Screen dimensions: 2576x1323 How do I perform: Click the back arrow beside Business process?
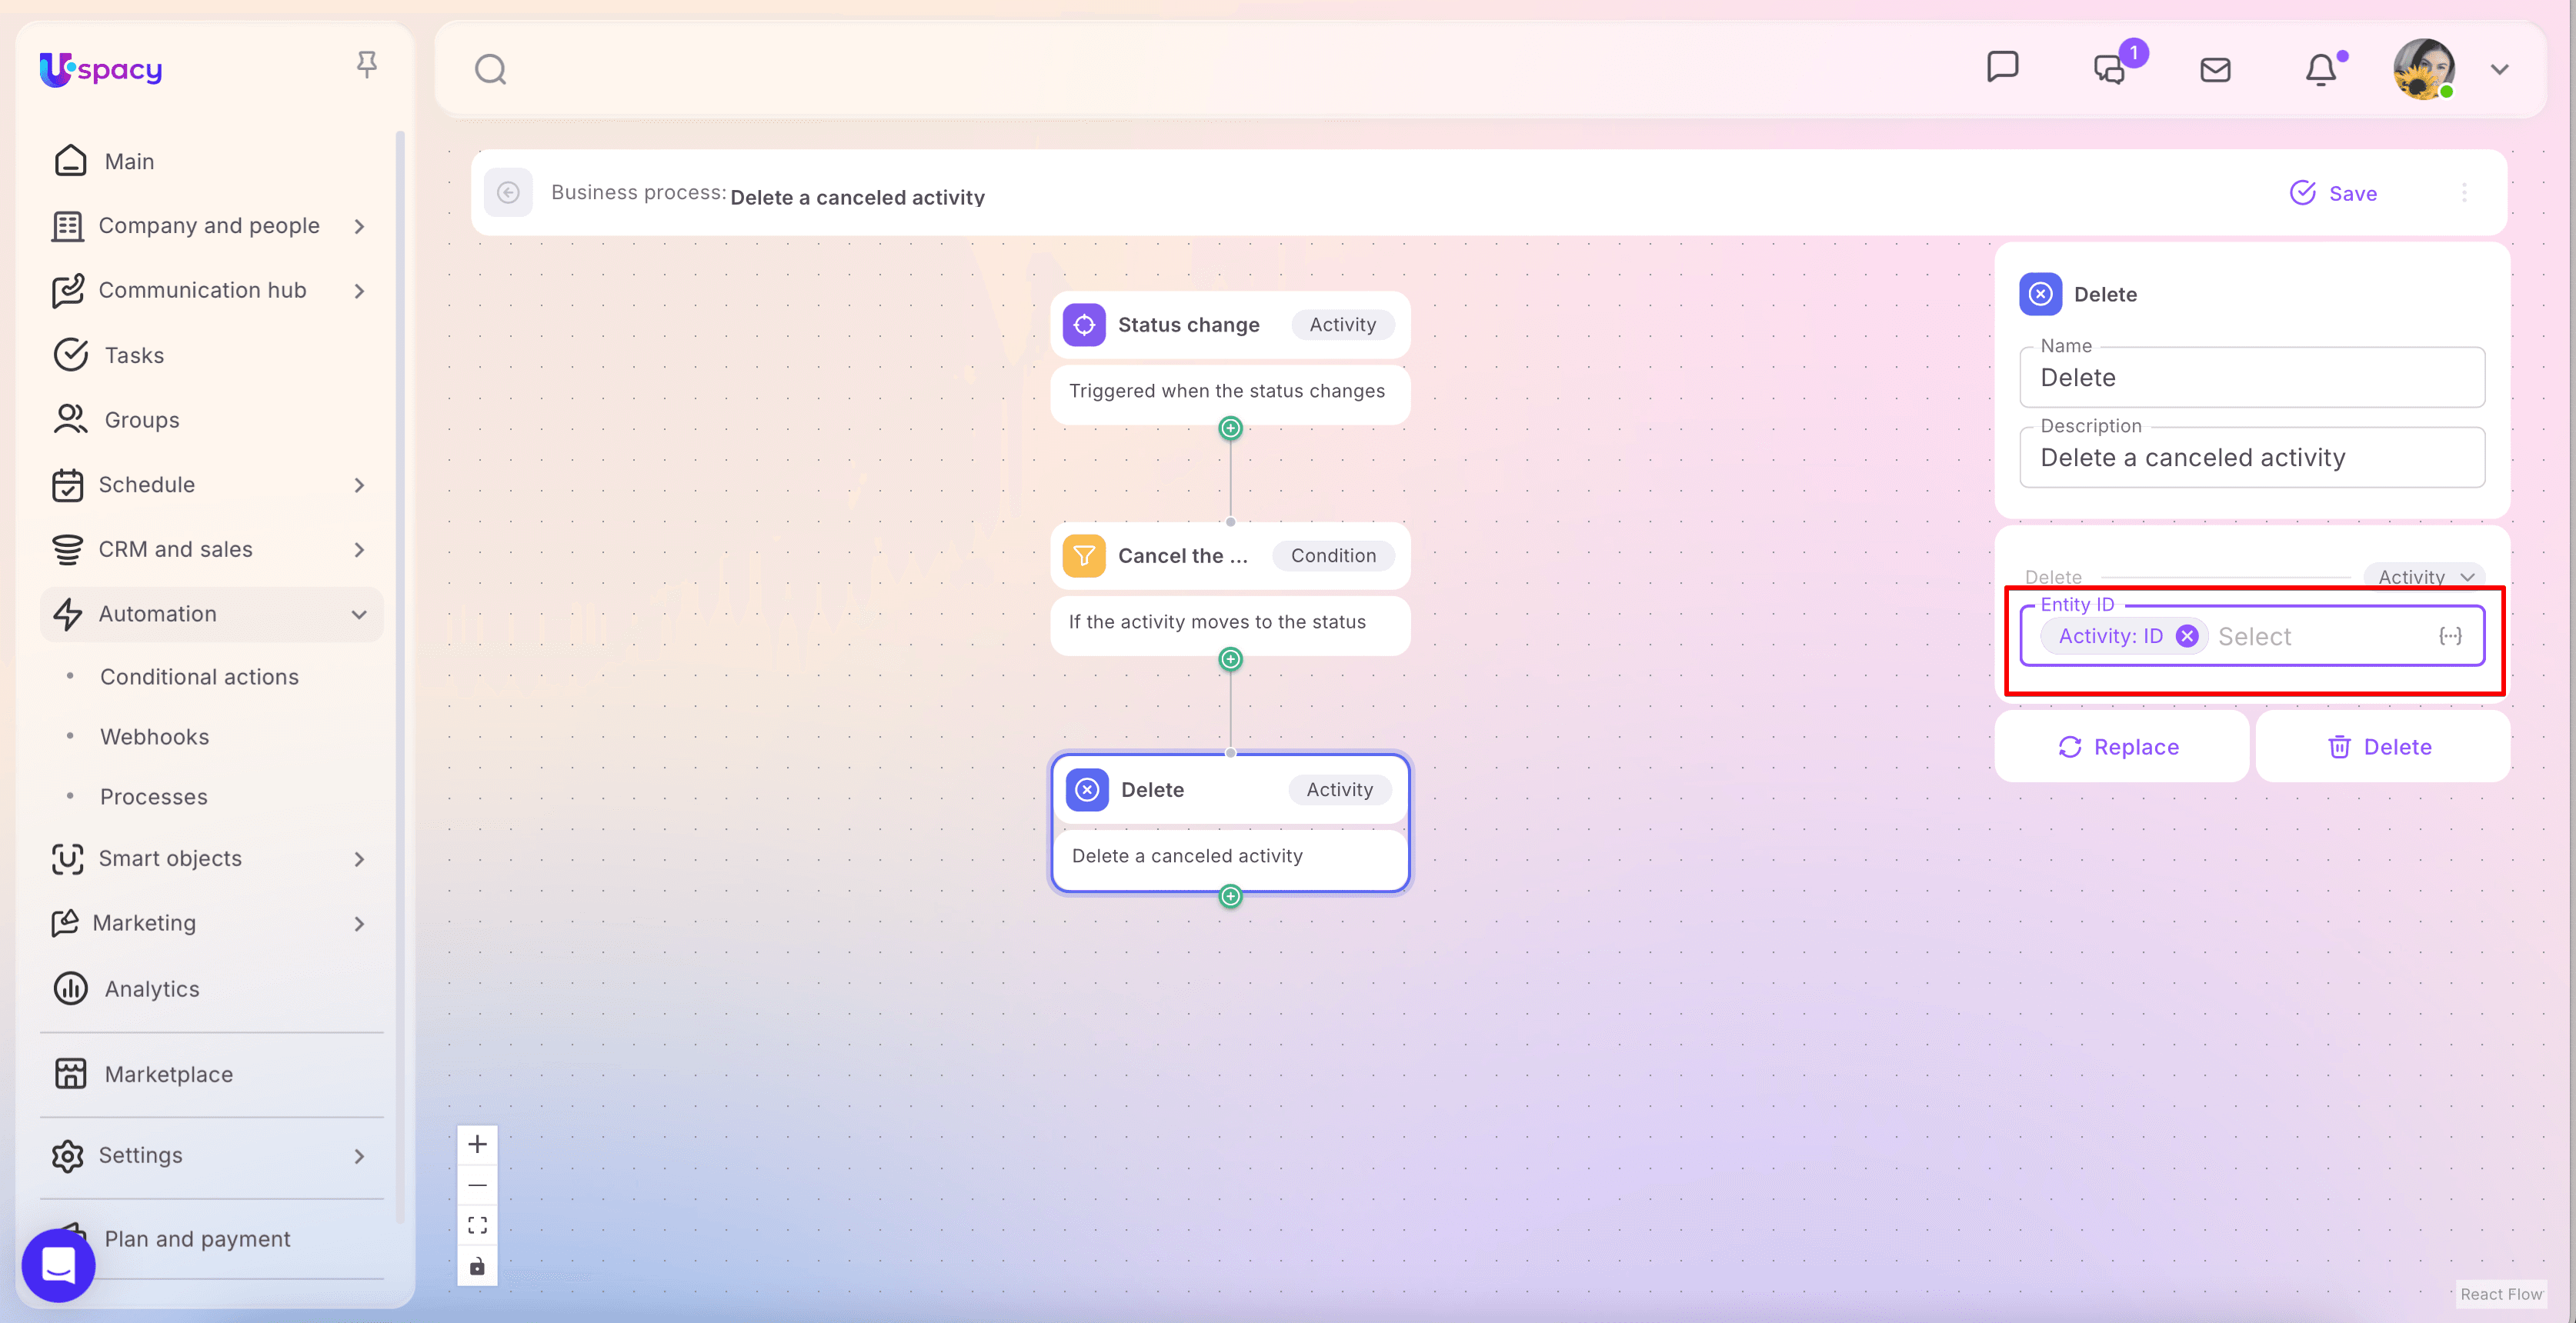coord(508,193)
